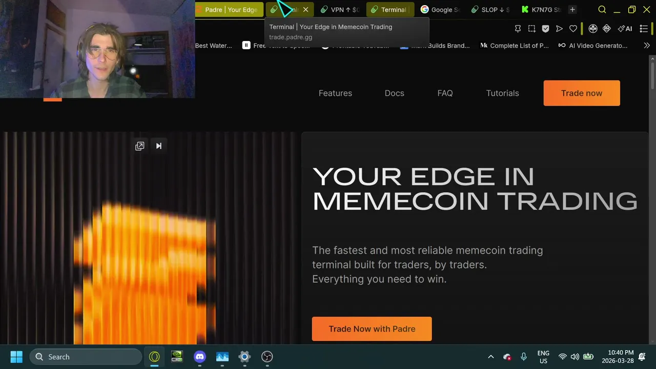The image size is (656, 369).
Task: Open the ENG US language switcher
Action: [543, 357]
